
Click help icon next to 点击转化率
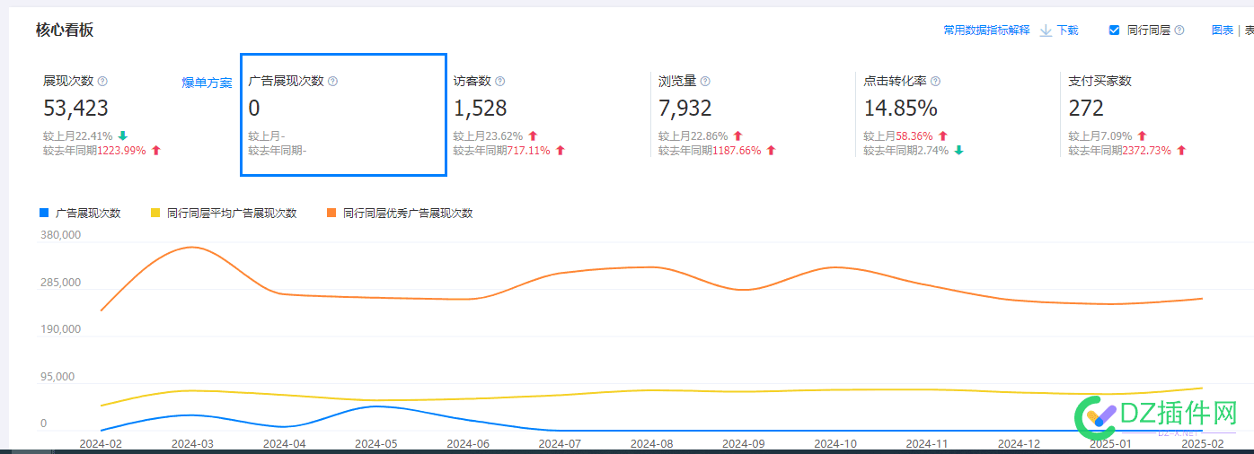935,81
